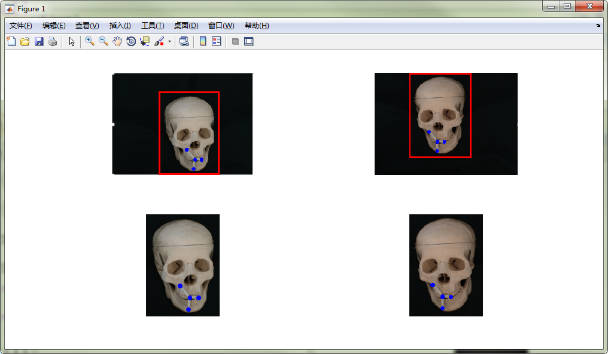This screenshot has height=354, width=608.
Task: Click the Link Plot icon
Action: pos(184,41)
